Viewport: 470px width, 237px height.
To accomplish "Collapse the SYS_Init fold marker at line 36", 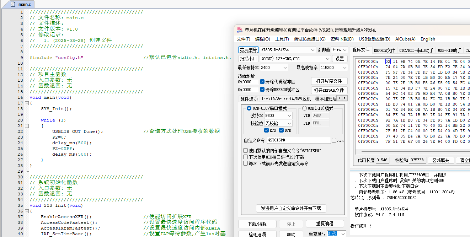I will point(26,211).
